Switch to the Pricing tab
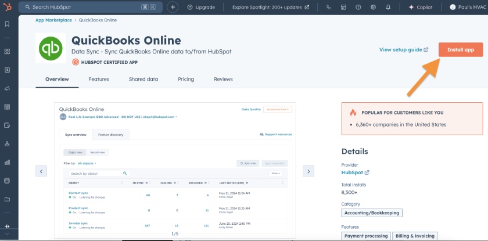The height and width of the screenshot is (241, 488). tap(186, 80)
